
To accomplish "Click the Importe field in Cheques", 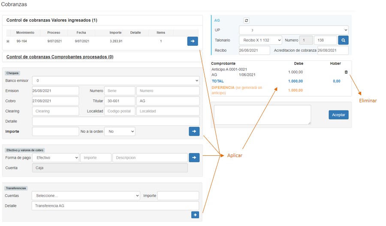I will [x=55, y=131].
